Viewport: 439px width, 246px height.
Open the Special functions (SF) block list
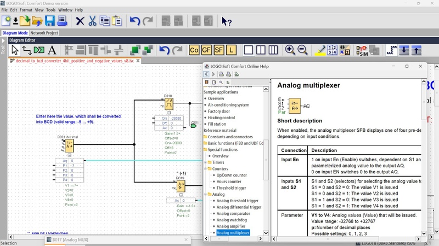point(219,50)
